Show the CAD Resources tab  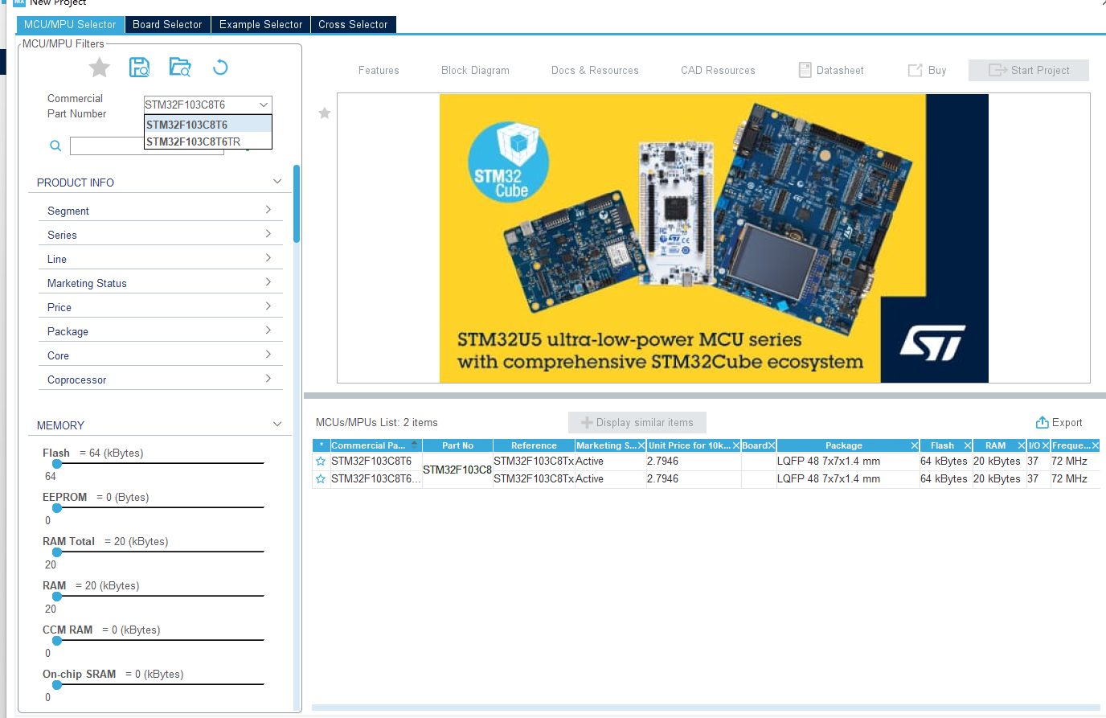[x=718, y=71]
